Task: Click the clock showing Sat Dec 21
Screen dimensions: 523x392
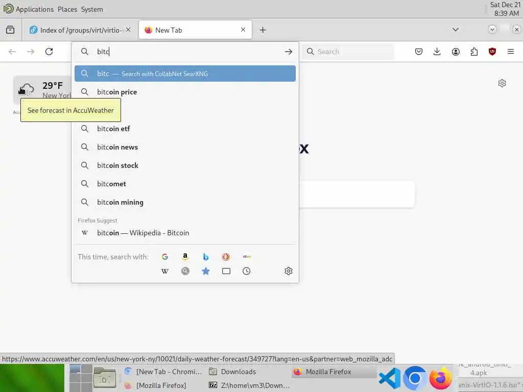Action: [x=506, y=9]
